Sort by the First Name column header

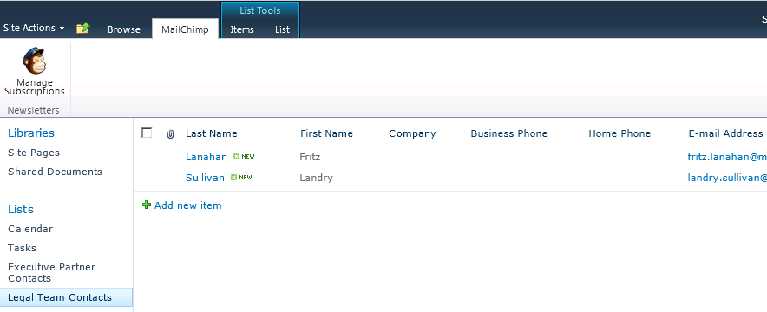[x=326, y=133]
